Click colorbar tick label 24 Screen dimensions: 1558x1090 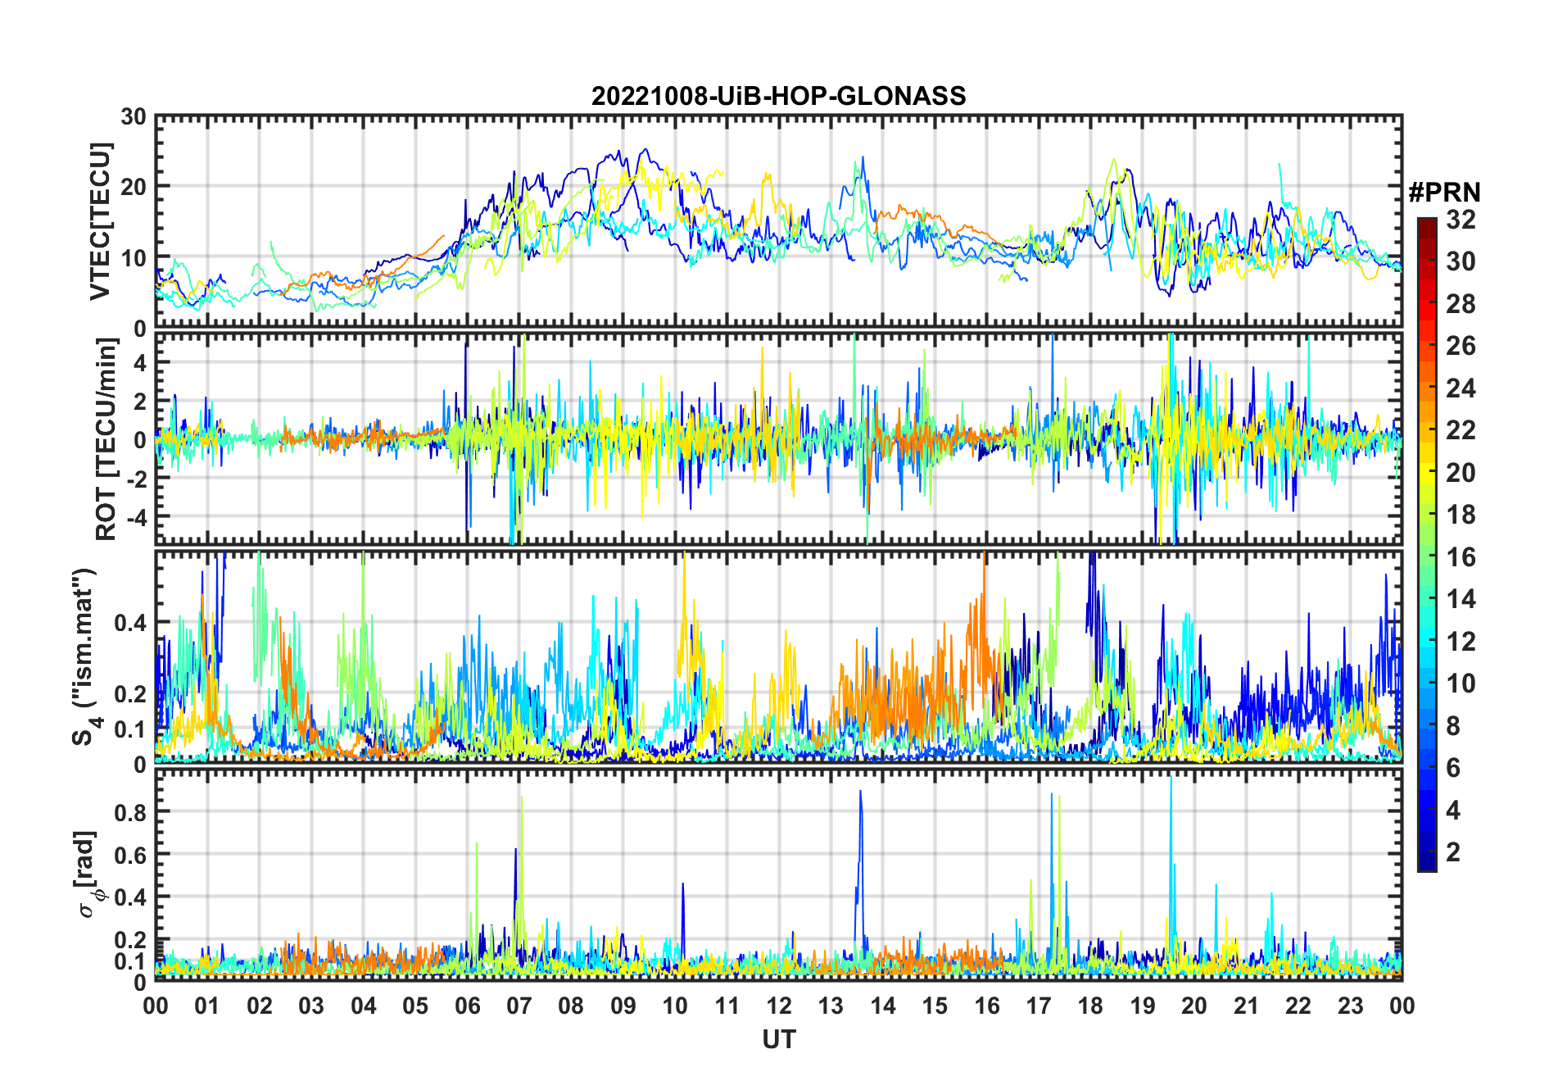1461,388
